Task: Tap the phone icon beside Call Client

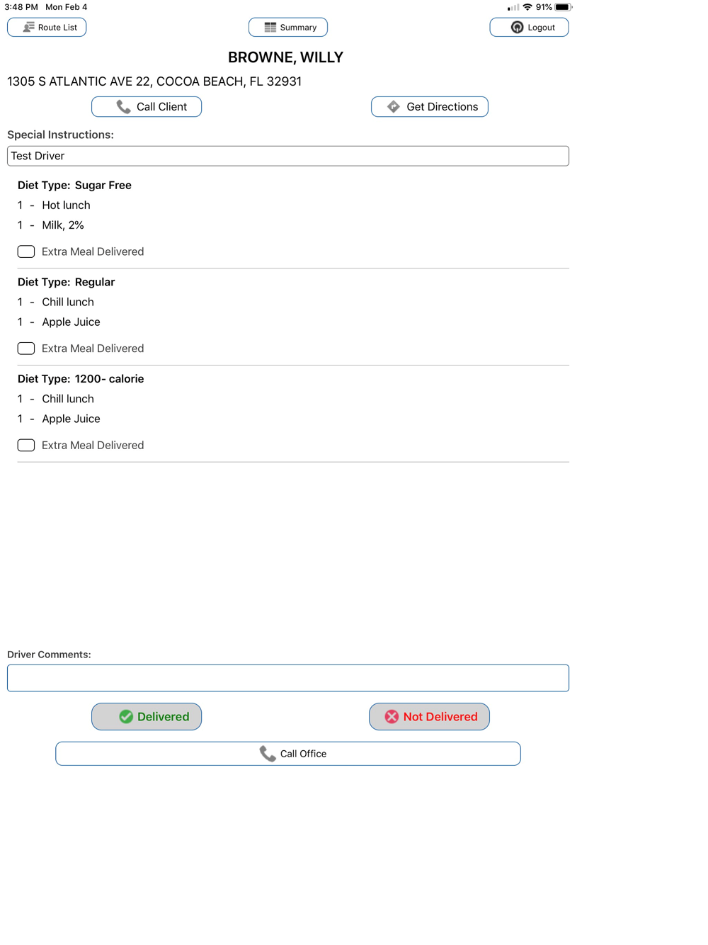Action: 124,107
